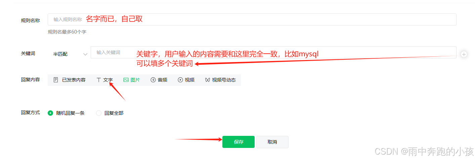Choose 回复全部 radio option
This screenshot has width=475, height=160.
point(110,113)
